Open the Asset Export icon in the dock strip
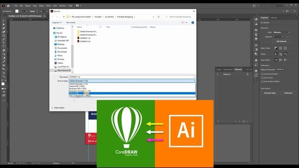The height and width of the screenshot is (168, 299). (x=256, y=76)
